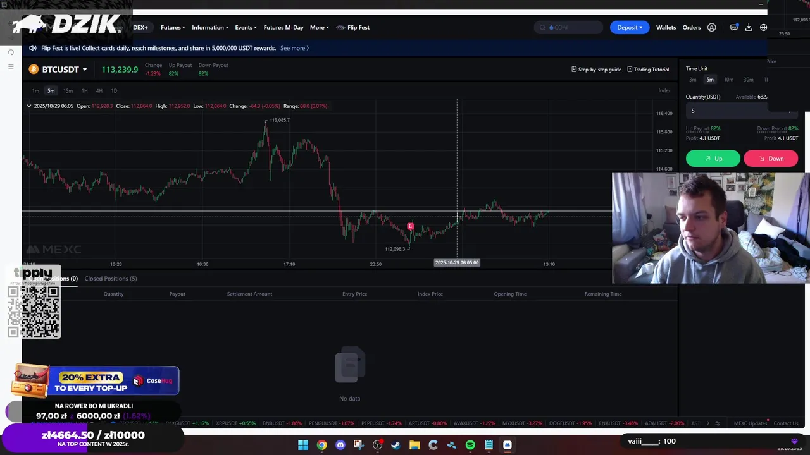810x455 pixels.
Task: Switch chart to 5m interval
Action: [51, 91]
